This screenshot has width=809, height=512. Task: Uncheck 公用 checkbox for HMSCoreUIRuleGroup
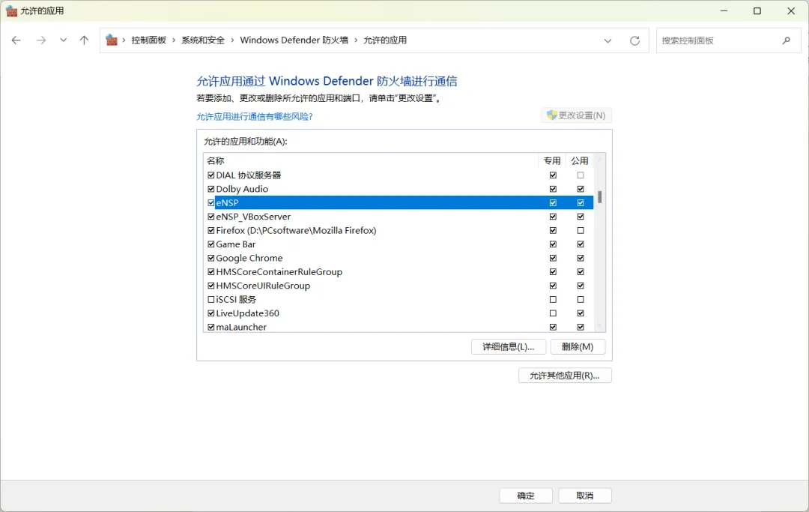coord(581,286)
